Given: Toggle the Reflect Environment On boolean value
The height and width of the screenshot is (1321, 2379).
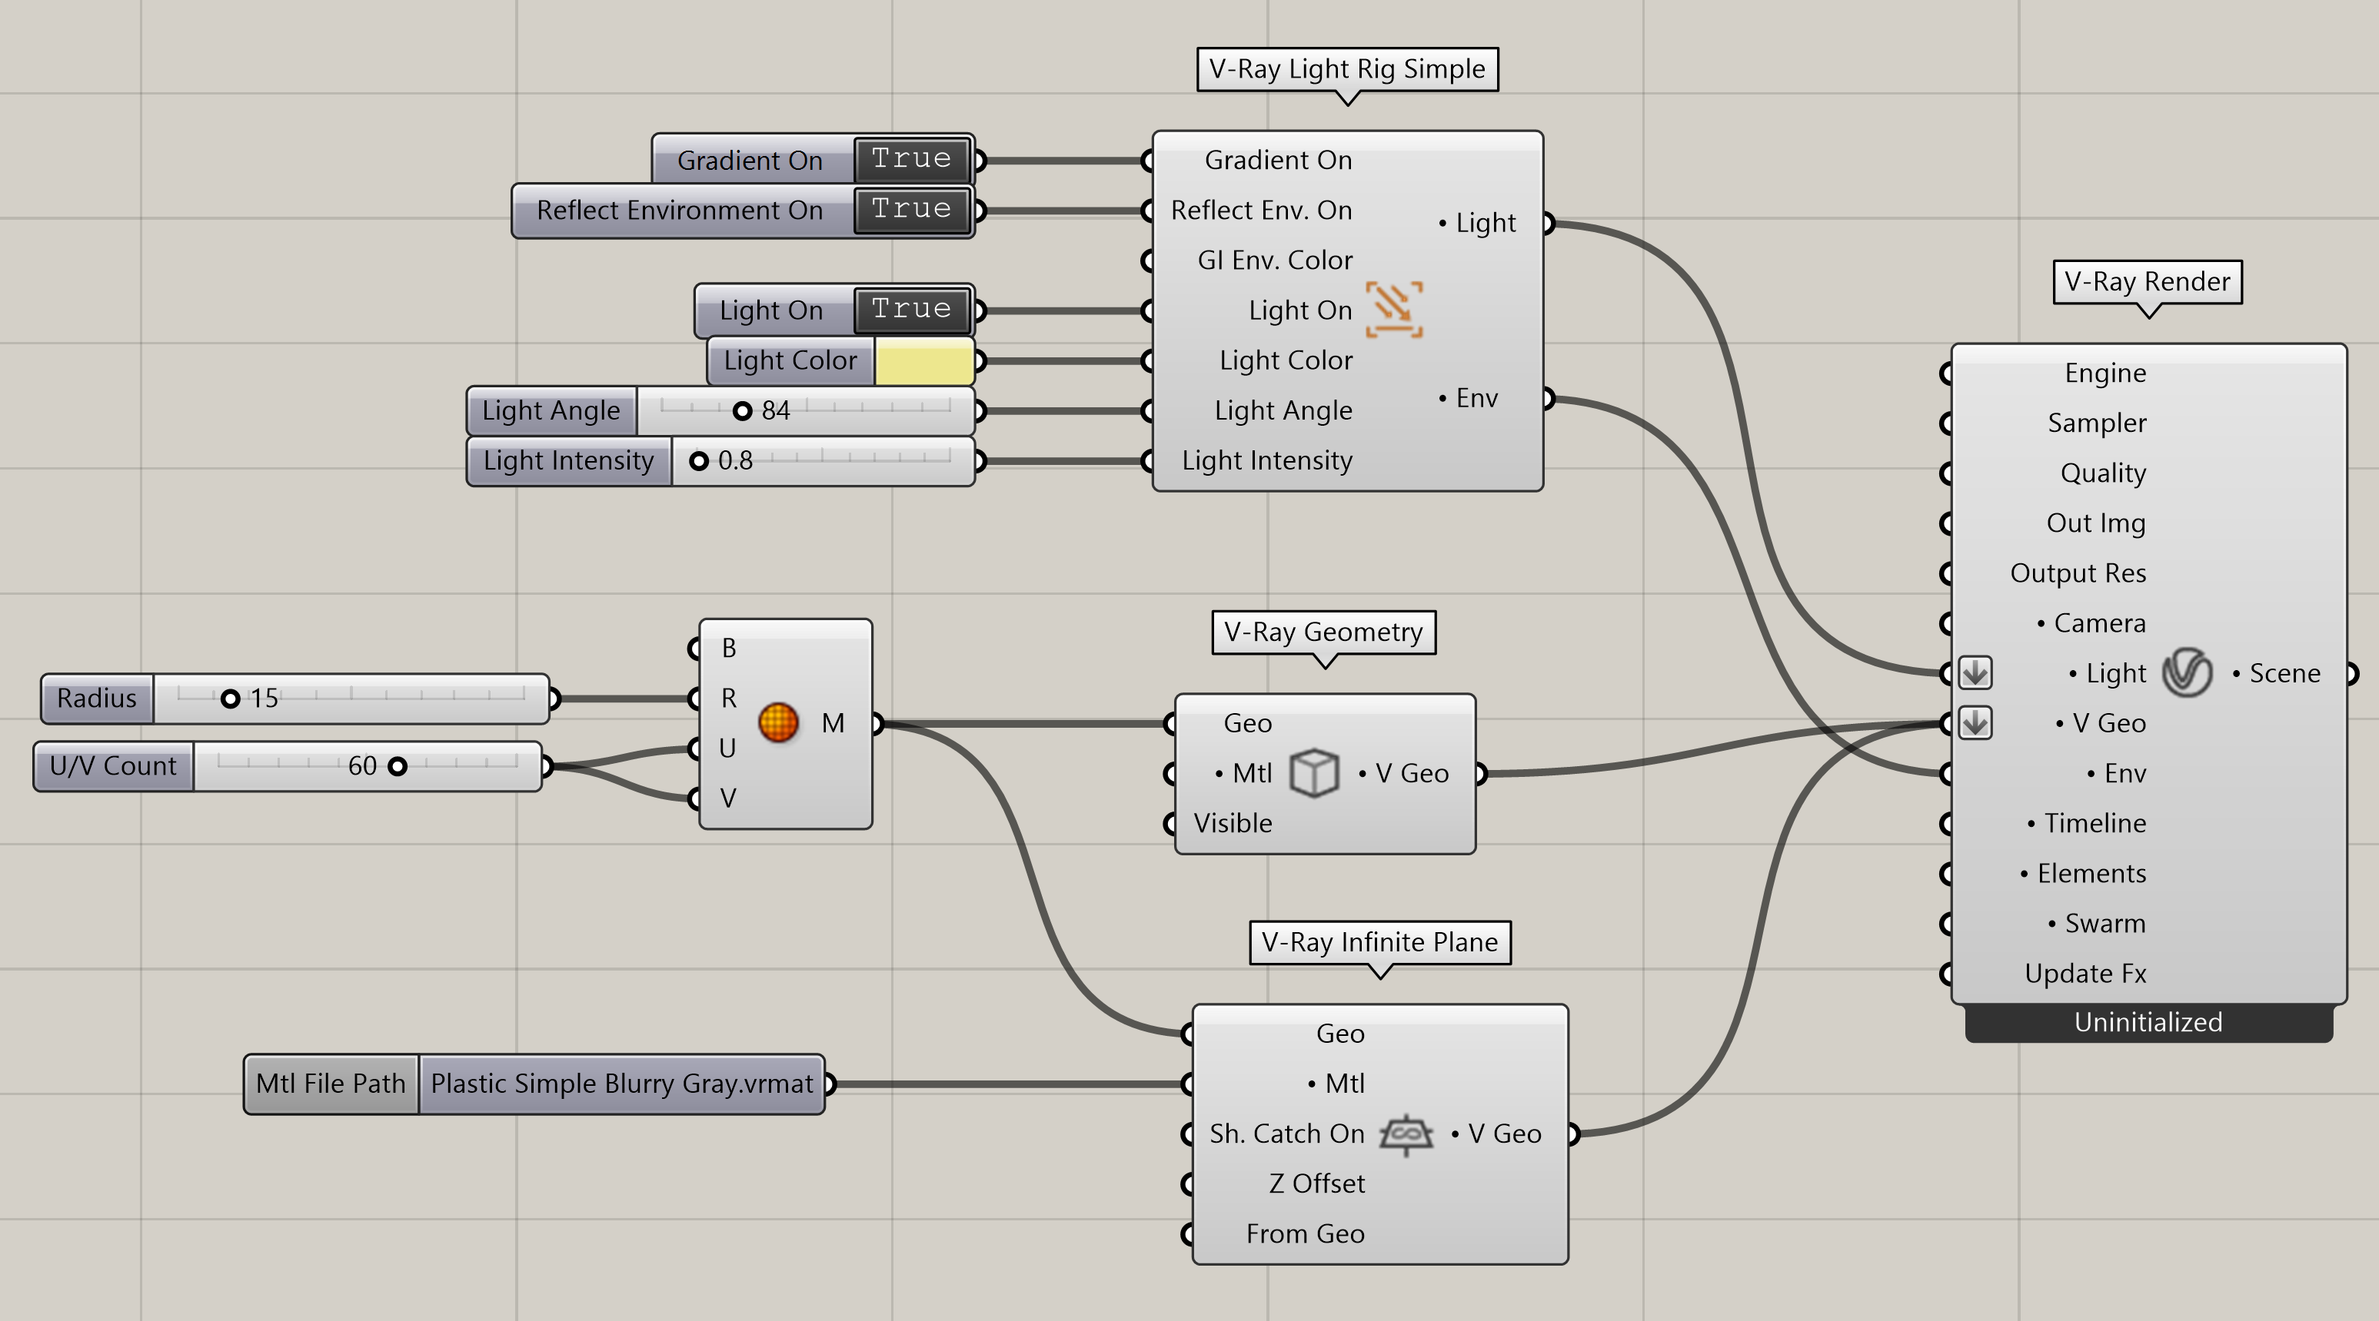Looking at the screenshot, I should click(911, 210).
